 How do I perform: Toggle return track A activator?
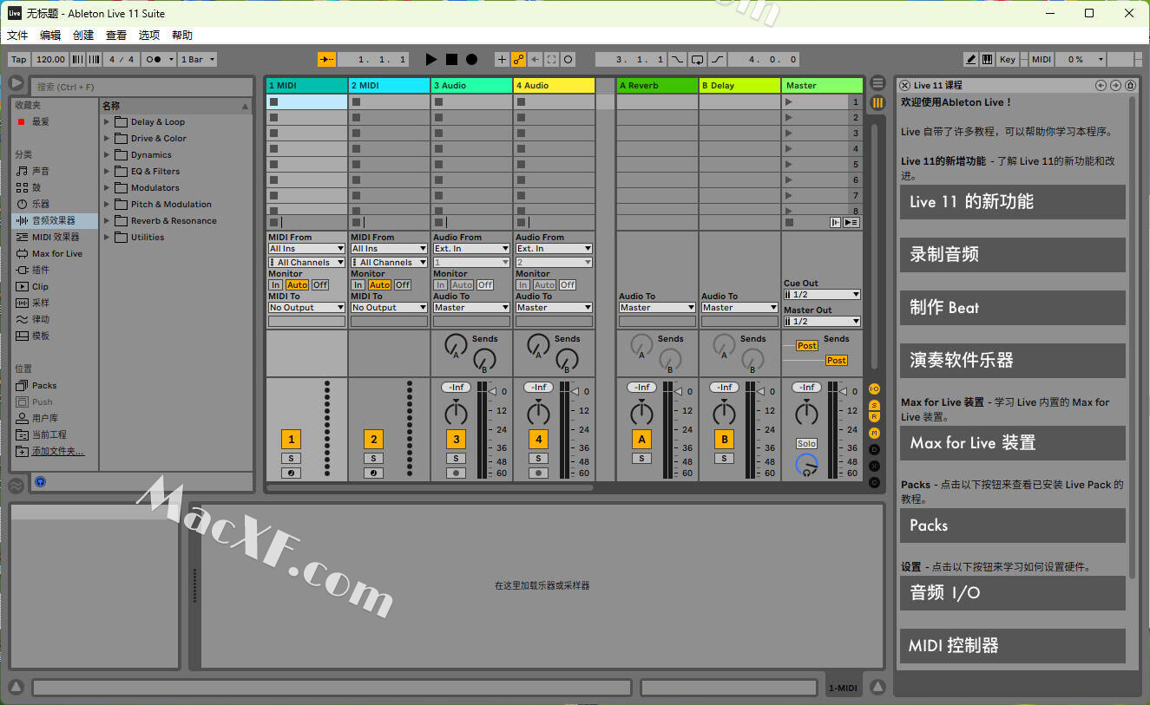pos(641,439)
